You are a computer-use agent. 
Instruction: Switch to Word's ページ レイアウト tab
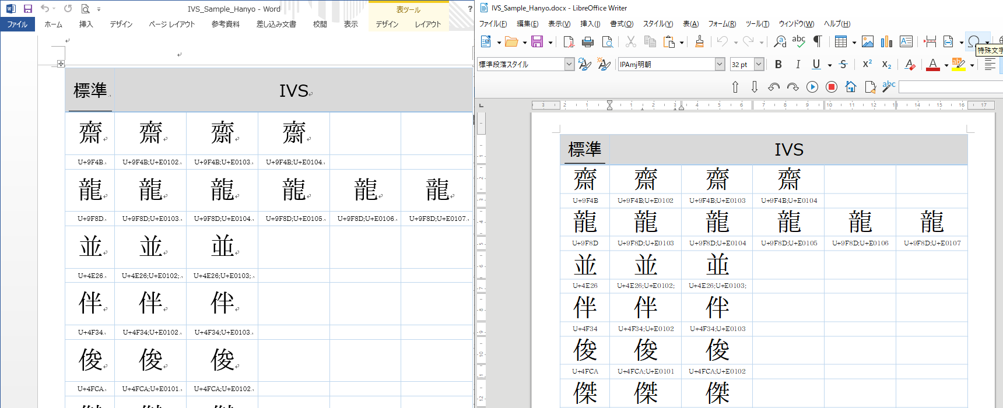pyautogui.click(x=171, y=24)
